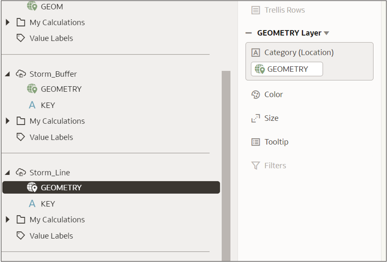The width and height of the screenshot is (387, 262).
Task: Collapse the GEOMETRY Layer section with minus
Action: tap(249, 33)
